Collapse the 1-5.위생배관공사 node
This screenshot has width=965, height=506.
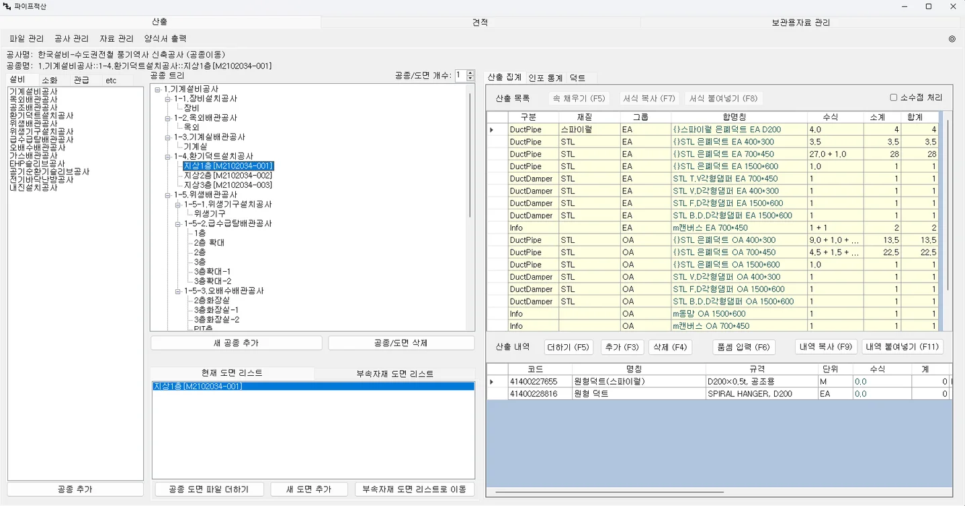pos(168,195)
